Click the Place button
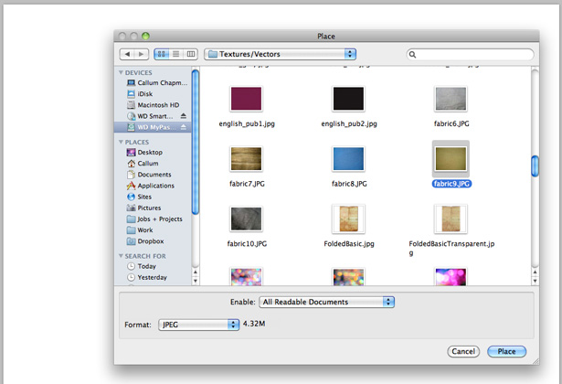 point(506,351)
